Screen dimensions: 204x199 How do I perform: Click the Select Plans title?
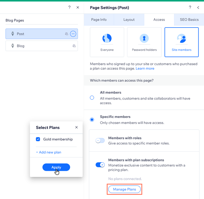click(48, 128)
